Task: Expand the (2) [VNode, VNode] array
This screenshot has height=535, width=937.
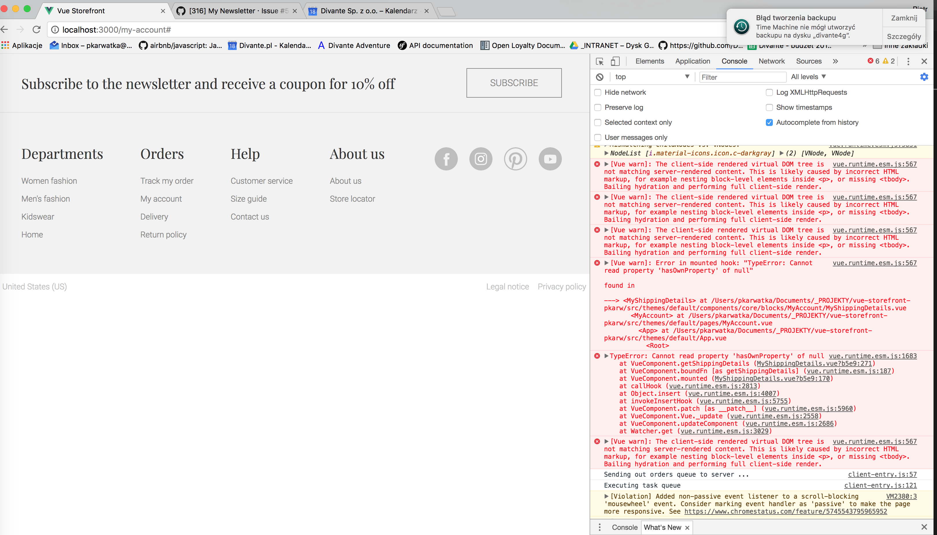Action: [782, 153]
